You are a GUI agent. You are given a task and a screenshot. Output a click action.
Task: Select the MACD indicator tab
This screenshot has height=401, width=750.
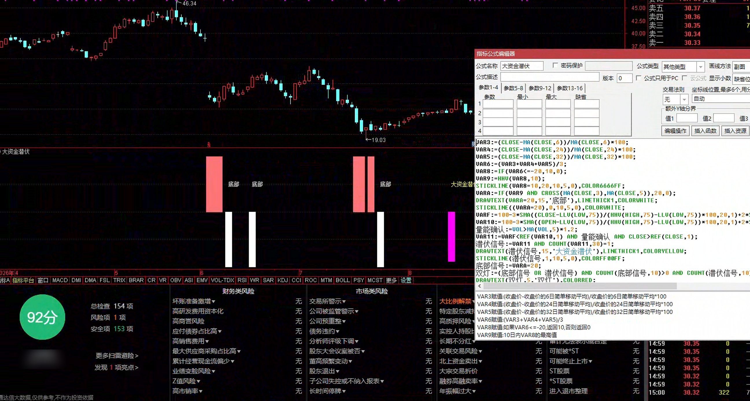(x=60, y=280)
